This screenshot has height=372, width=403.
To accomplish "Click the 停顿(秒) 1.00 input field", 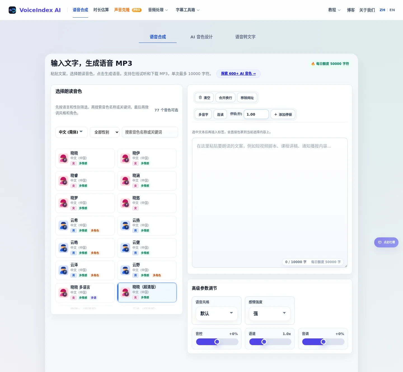I will pyautogui.click(x=256, y=114).
